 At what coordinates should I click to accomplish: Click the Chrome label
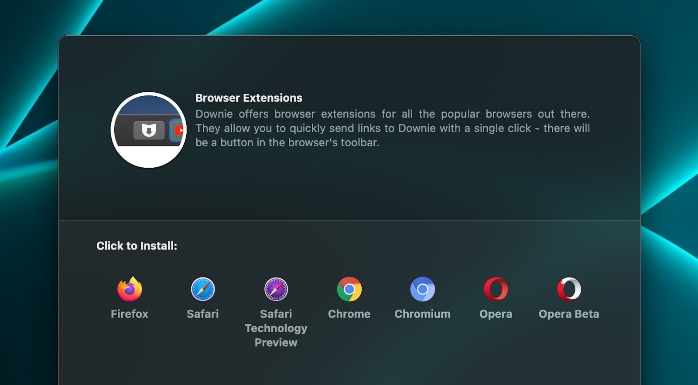[349, 314]
